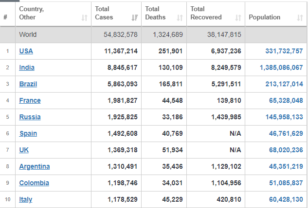Select India recovered value 8,249,579
The height and width of the screenshot is (208, 308).
click(x=226, y=67)
